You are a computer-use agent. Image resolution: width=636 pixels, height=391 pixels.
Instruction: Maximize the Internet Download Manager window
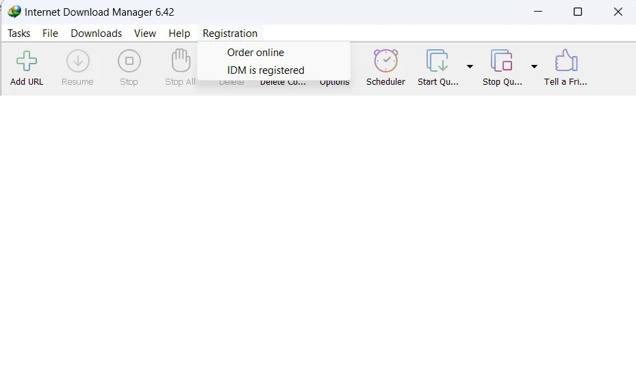(x=578, y=12)
